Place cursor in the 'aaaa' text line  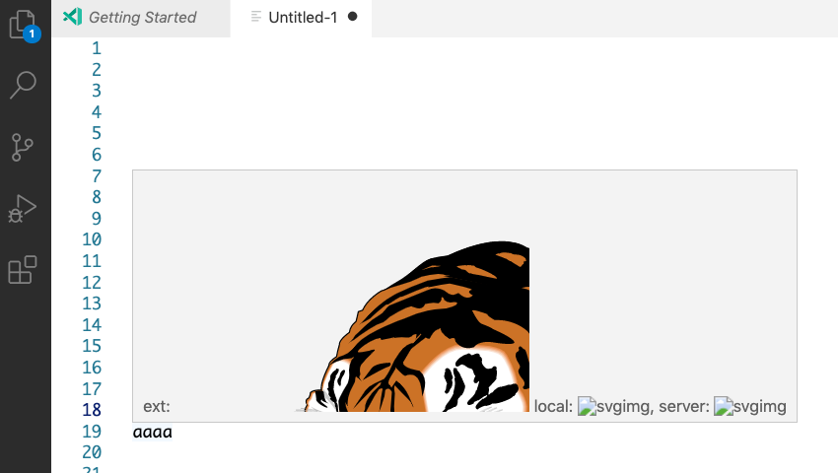[152, 433]
